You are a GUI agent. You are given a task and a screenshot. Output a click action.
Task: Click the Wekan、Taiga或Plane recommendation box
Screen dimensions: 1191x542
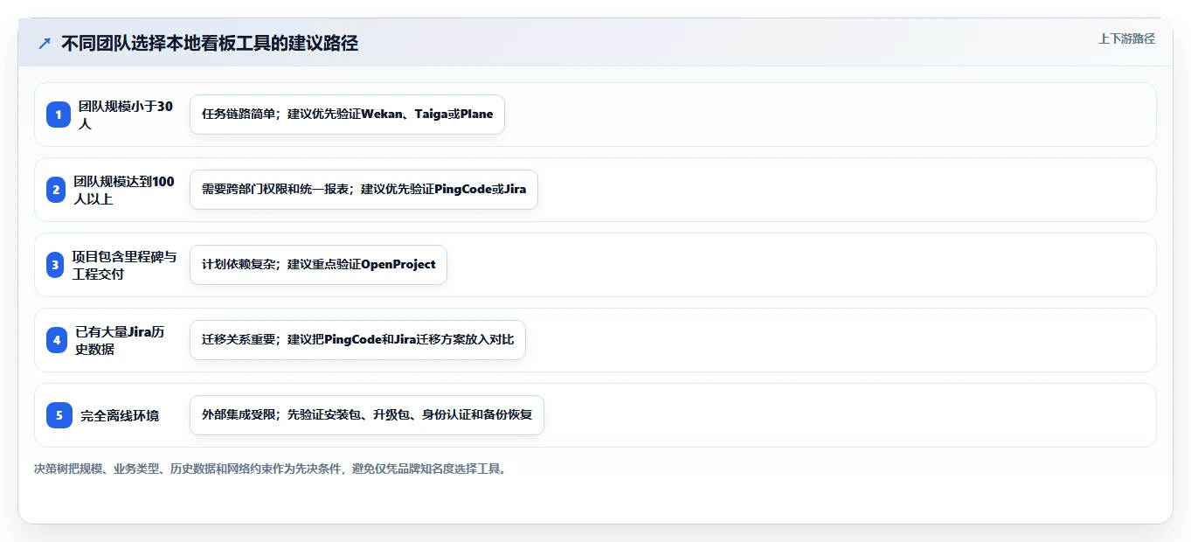[347, 115]
